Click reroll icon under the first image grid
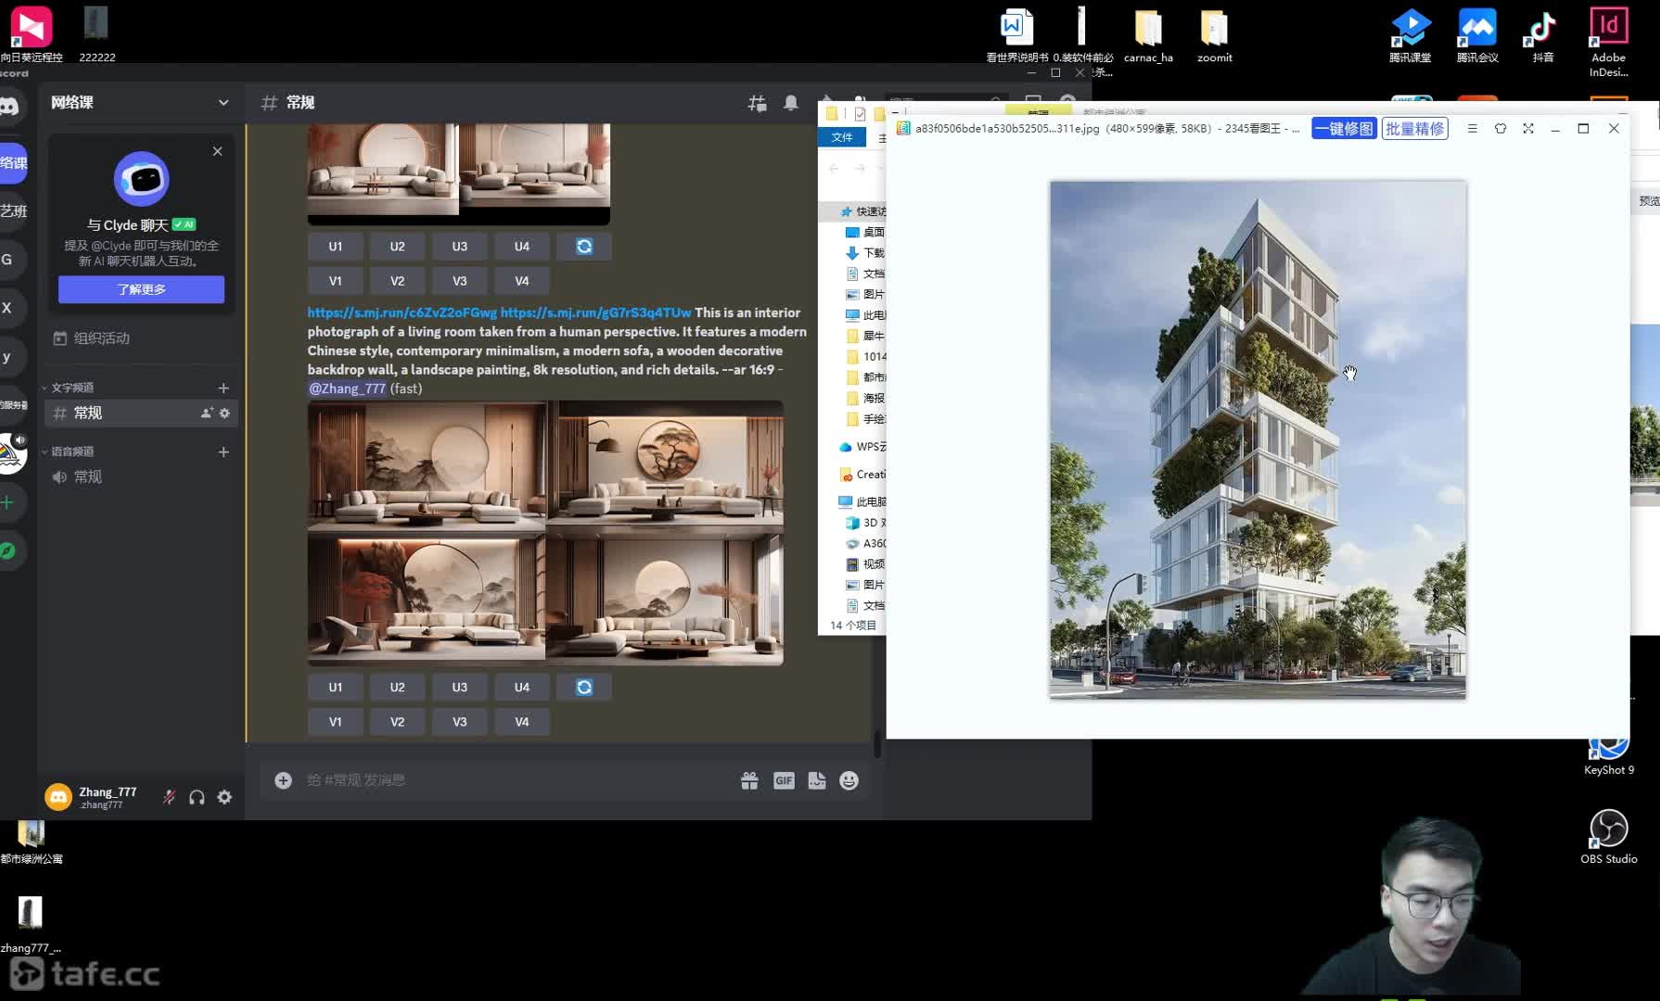This screenshot has width=1660, height=1001. [x=584, y=247]
